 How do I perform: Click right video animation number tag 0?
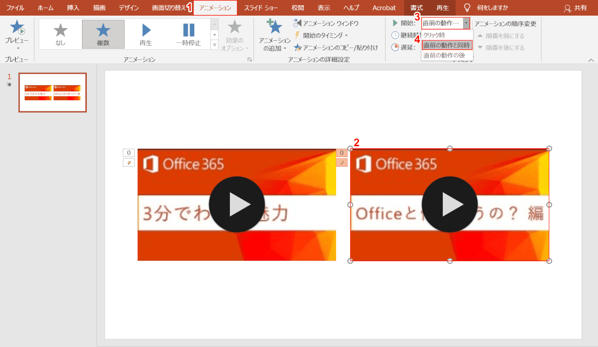342,153
